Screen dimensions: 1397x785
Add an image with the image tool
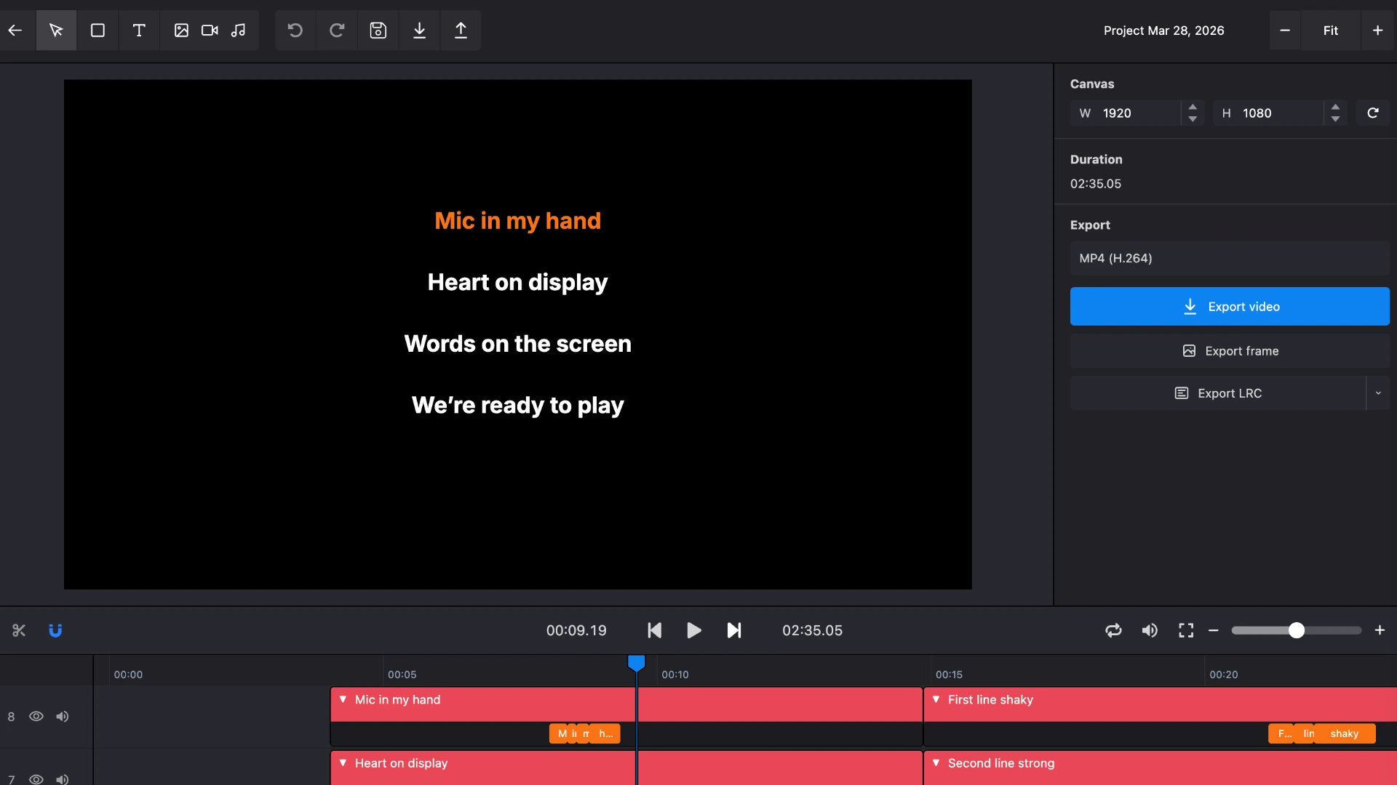(x=181, y=30)
